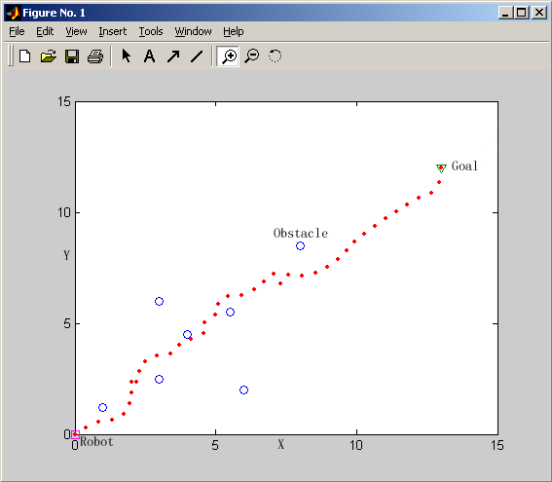The image size is (552, 482).
Task: Open the Help menu
Action: pos(233,32)
